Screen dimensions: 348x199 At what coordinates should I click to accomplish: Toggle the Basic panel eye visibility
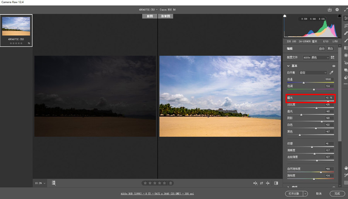(x=334, y=66)
